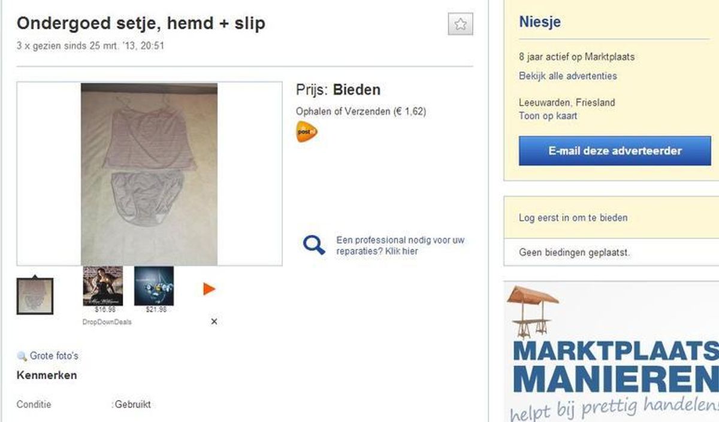Click the star favorite icon
This screenshot has height=422, width=719.
461,24
